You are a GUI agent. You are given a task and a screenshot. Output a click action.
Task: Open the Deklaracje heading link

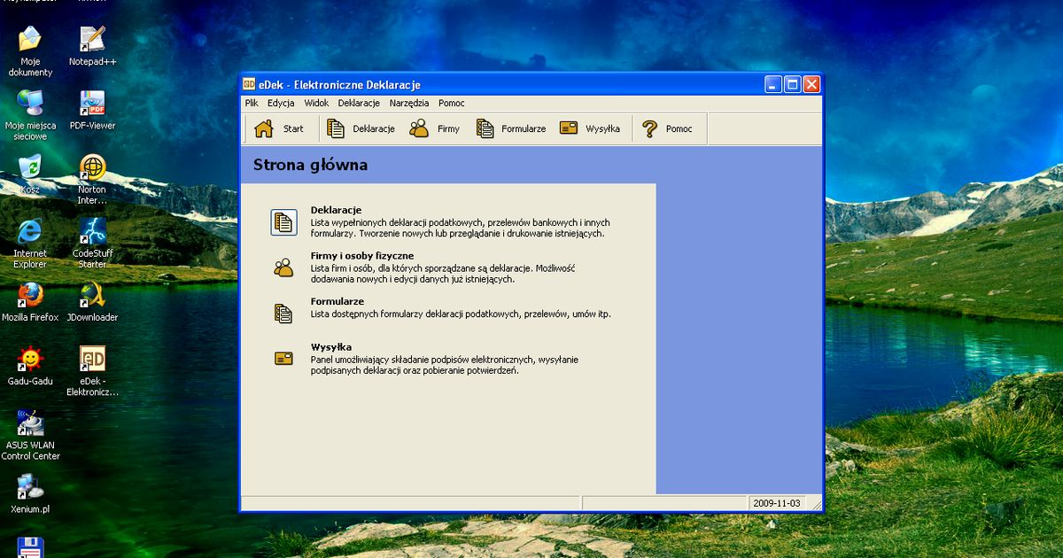point(336,210)
